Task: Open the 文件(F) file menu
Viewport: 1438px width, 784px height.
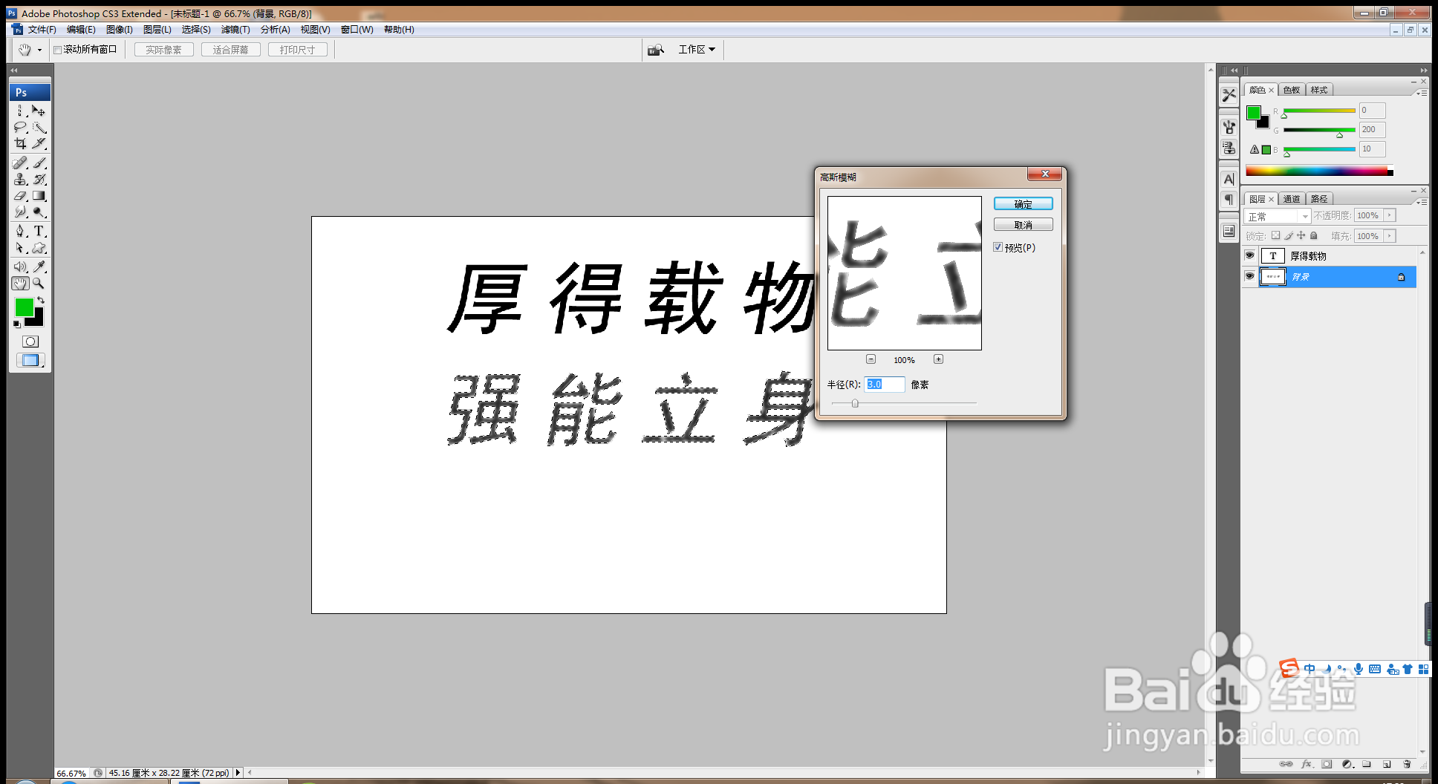Action: 42,30
